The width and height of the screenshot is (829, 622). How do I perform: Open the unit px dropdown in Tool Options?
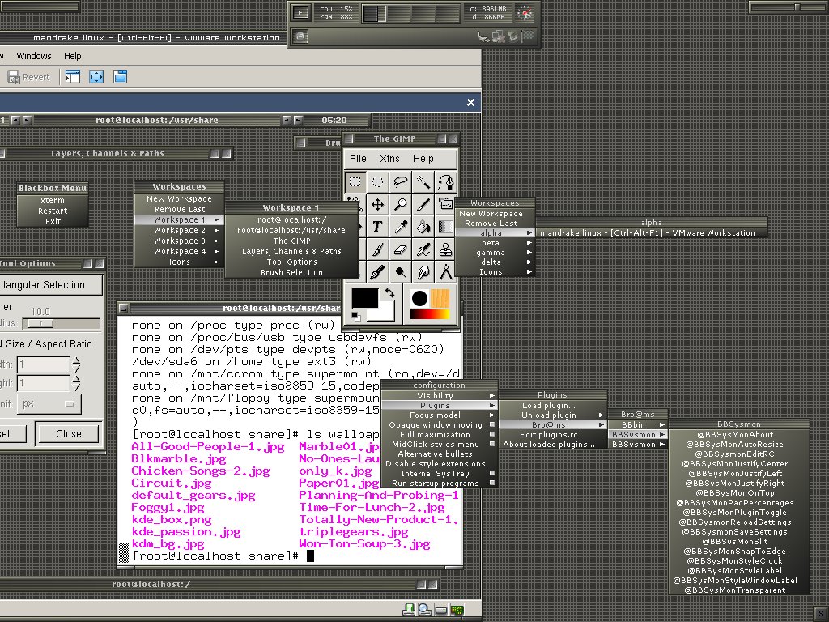coord(49,403)
